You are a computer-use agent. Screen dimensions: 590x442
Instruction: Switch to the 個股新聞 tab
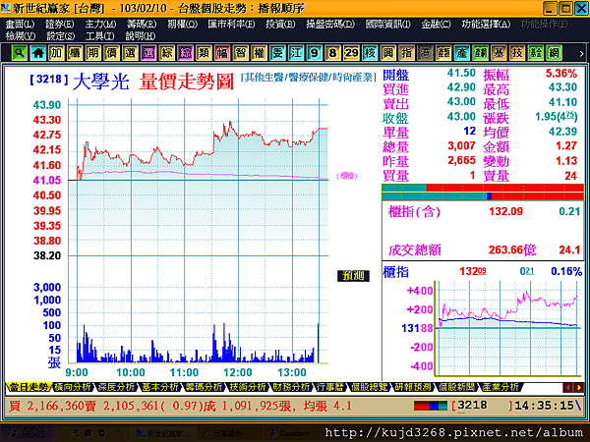click(457, 387)
